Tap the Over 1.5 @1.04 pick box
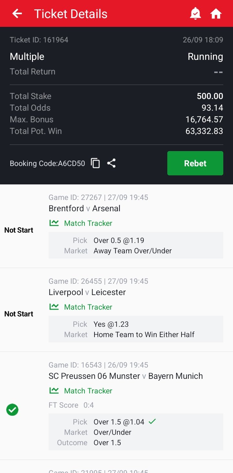233x473 pixels. pos(136,432)
